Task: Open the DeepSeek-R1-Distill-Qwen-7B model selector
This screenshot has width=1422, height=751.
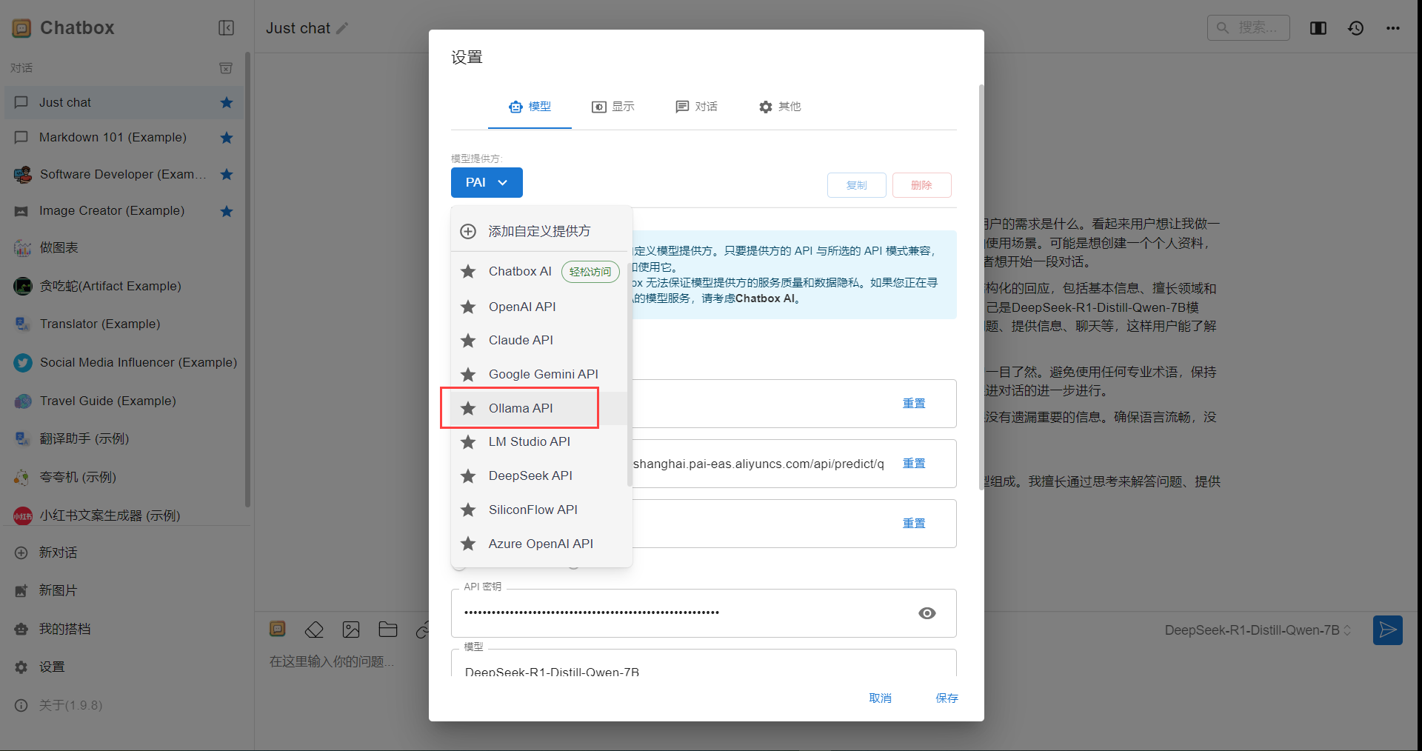Action: click(x=1258, y=630)
